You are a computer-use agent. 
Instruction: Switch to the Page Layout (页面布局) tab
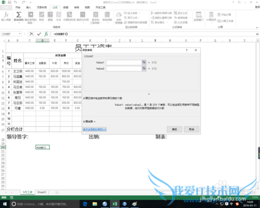pyautogui.click(x=42, y=7)
